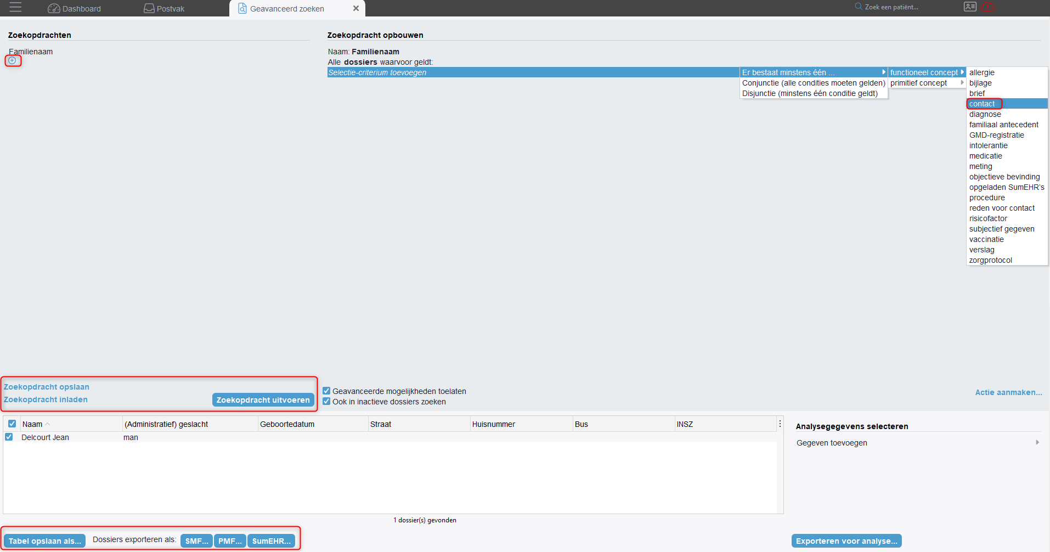Click the red cloud warning icon
Viewport: 1050px width, 552px height.
point(987,7)
